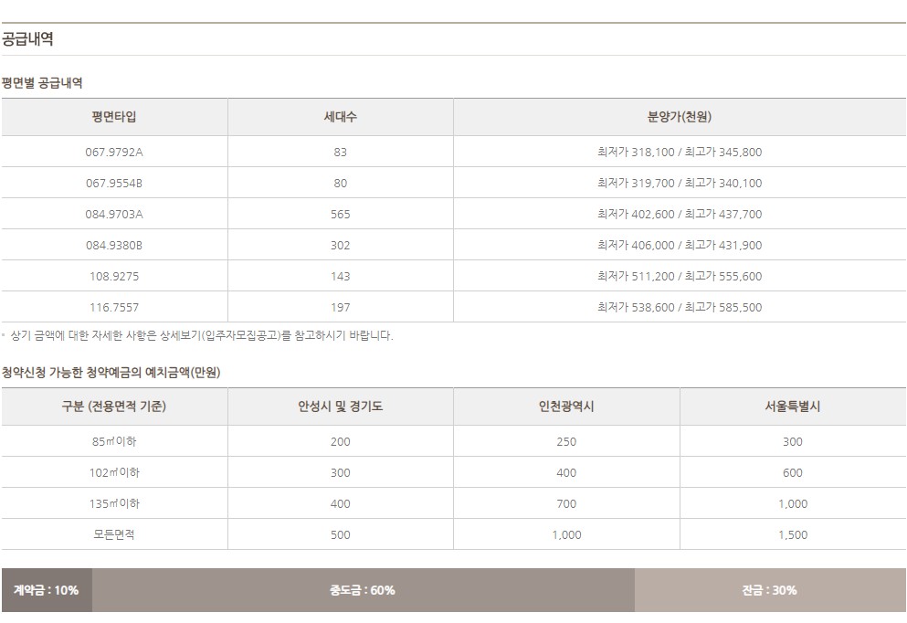The height and width of the screenshot is (623, 907).
Task: Click the 700 deposit under 인천광역시
Action: pos(566,504)
